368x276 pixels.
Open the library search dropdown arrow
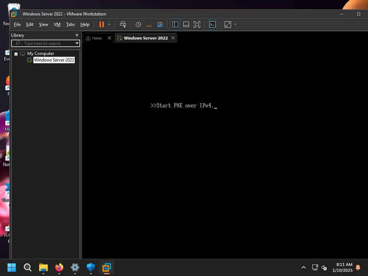(77, 43)
